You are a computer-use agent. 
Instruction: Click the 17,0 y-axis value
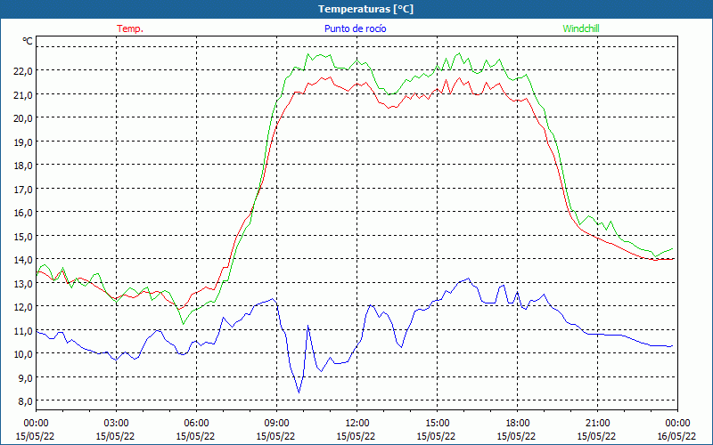(23, 189)
